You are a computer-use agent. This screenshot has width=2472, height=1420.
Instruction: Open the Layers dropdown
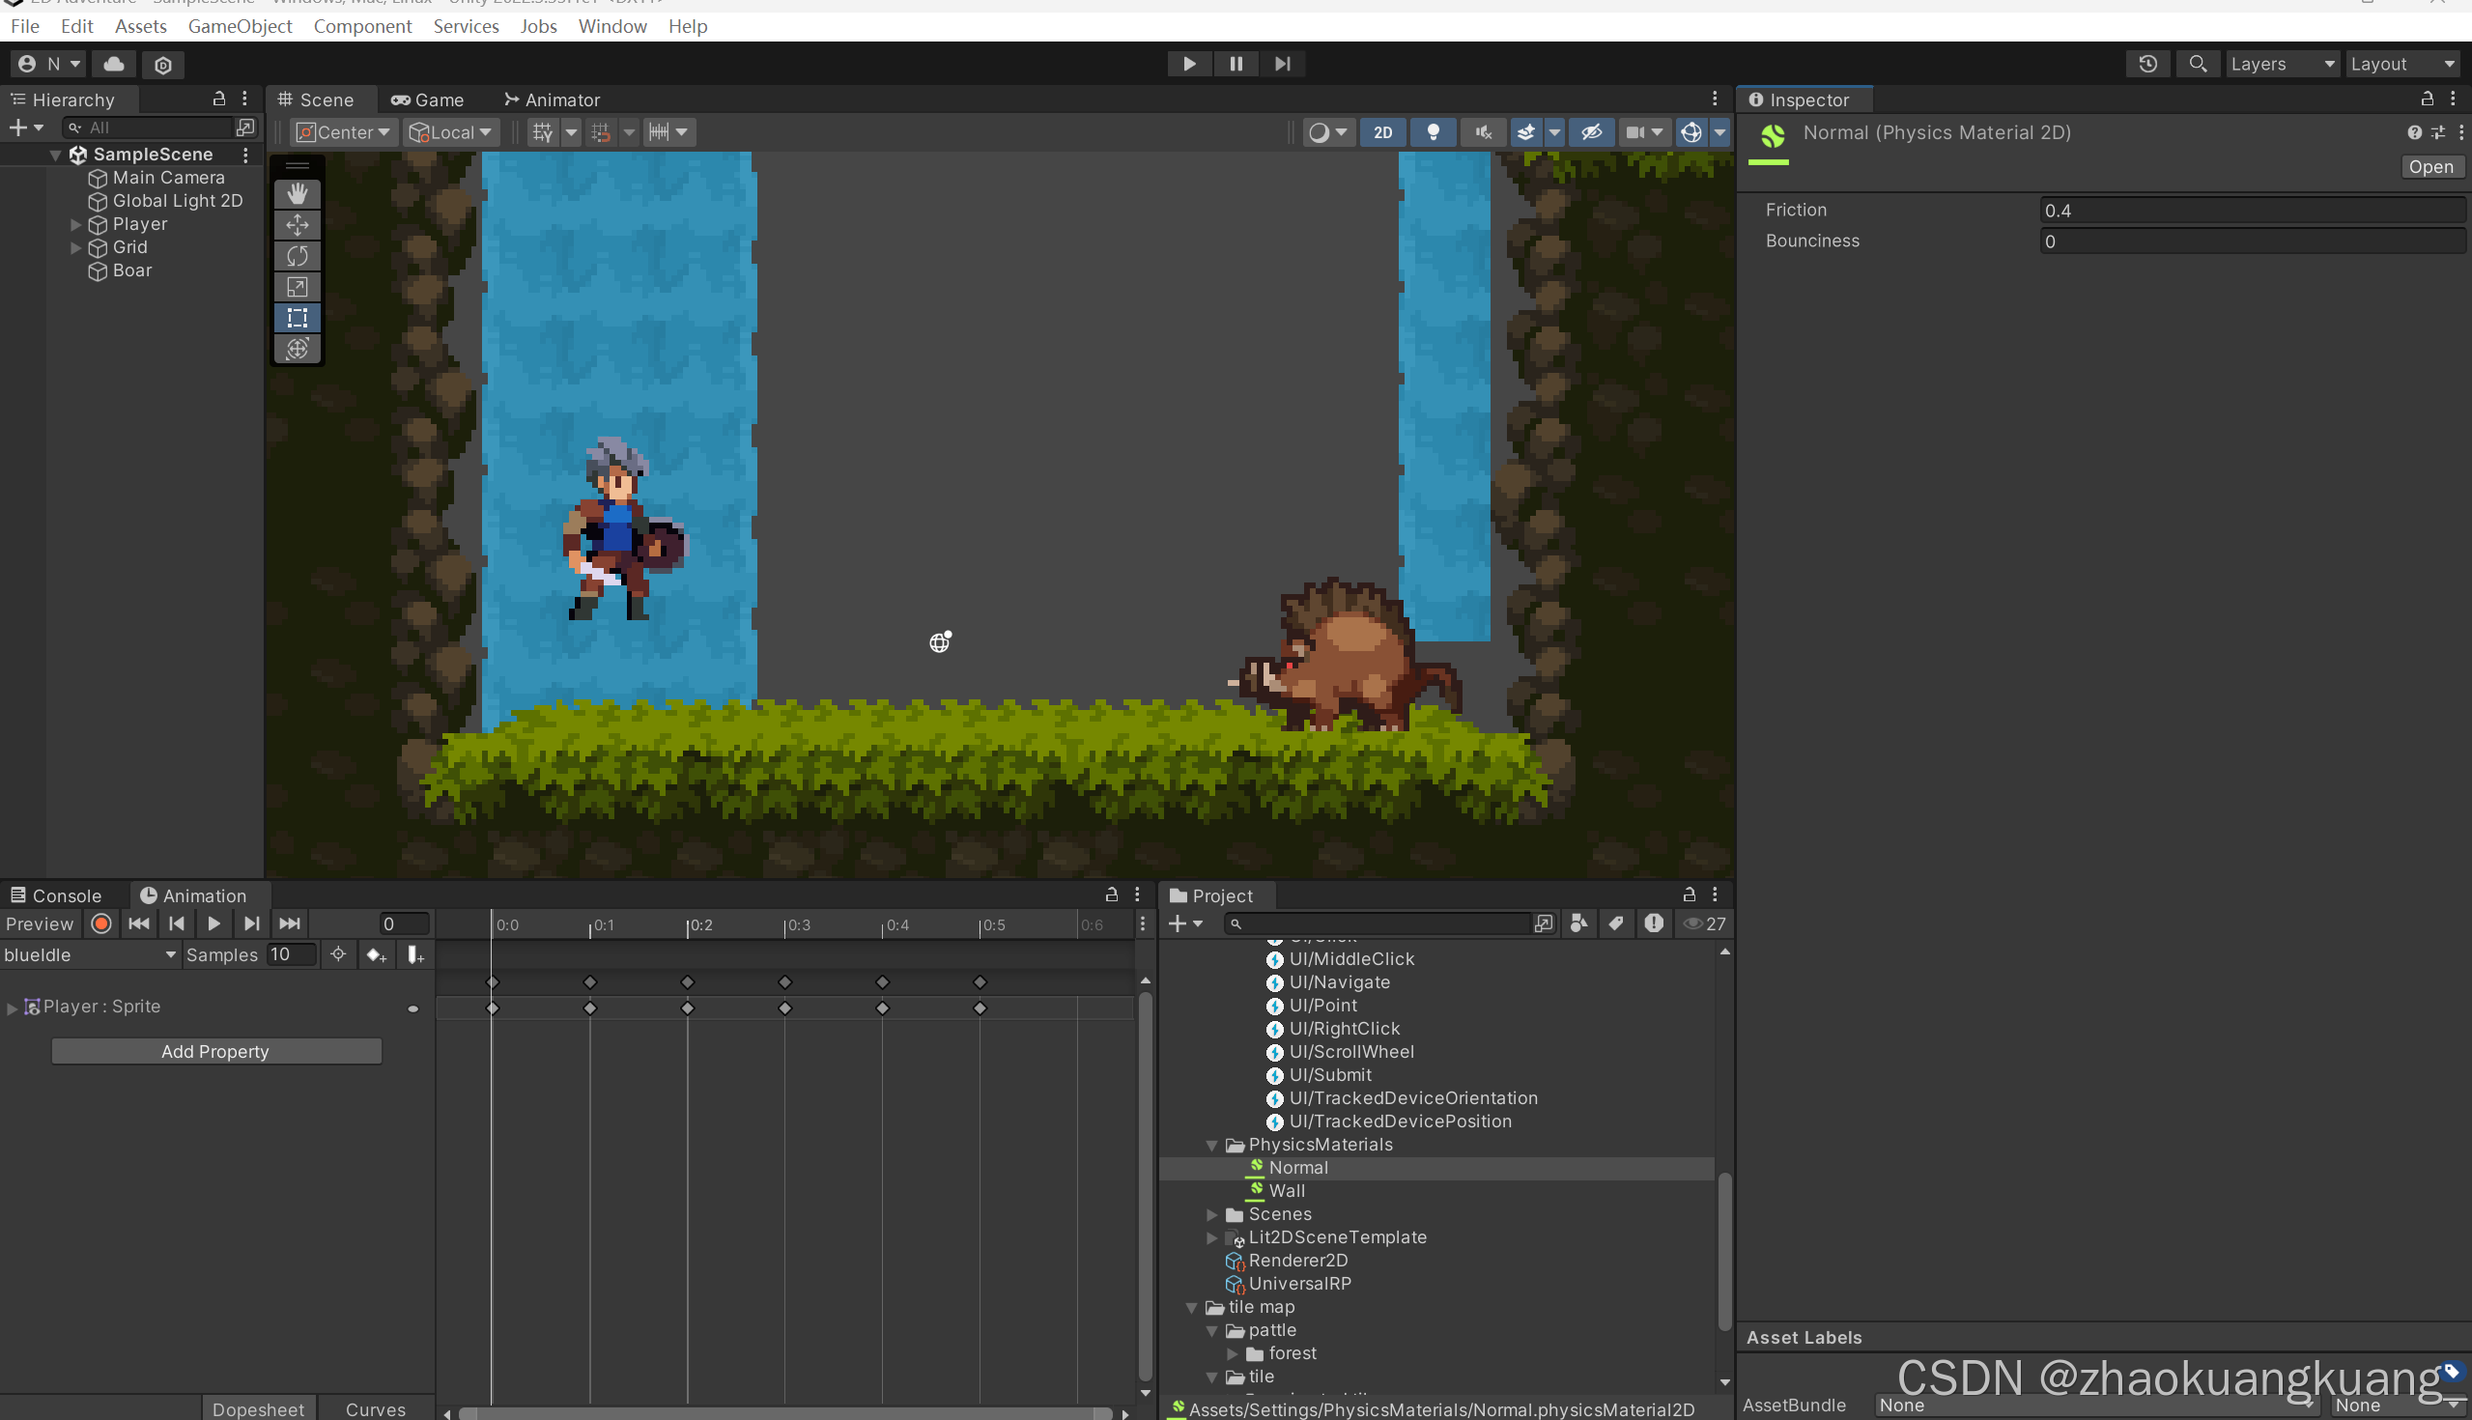2281,64
